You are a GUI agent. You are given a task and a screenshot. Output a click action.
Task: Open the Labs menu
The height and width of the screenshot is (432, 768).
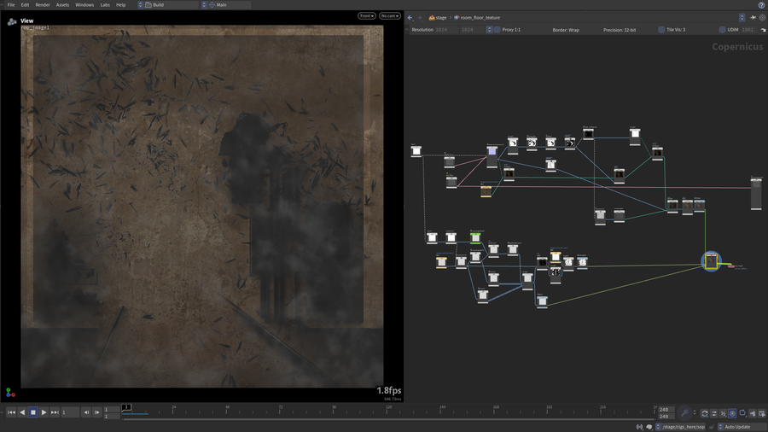tap(105, 5)
